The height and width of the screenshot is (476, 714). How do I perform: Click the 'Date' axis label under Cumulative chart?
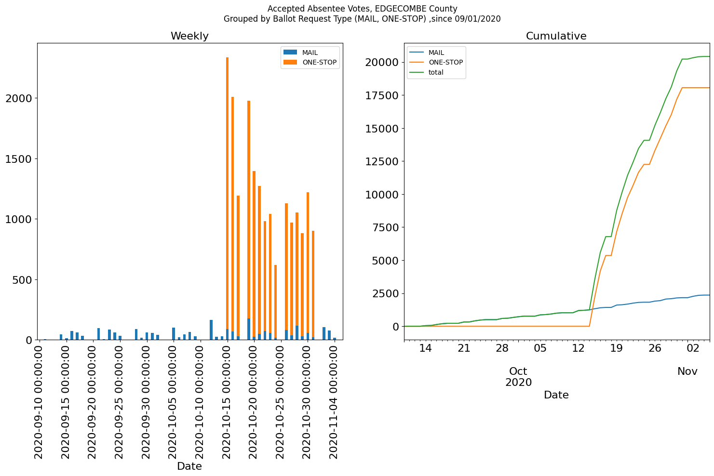pyautogui.click(x=556, y=395)
